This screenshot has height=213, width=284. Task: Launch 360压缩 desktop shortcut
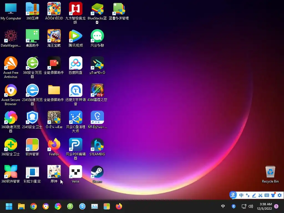[x=32, y=11]
